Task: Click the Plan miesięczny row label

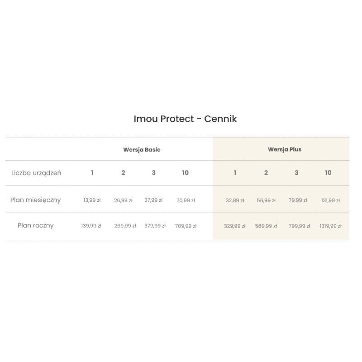Action: pos(35,200)
